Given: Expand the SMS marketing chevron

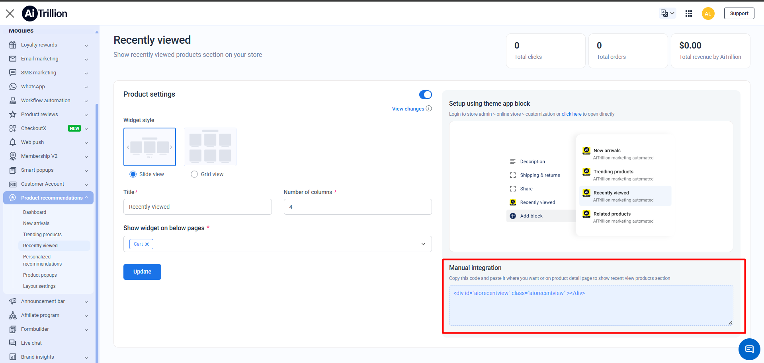Looking at the screenshot, I should tap(86, 73).
